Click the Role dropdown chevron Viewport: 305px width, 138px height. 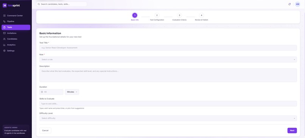point(294,60)
